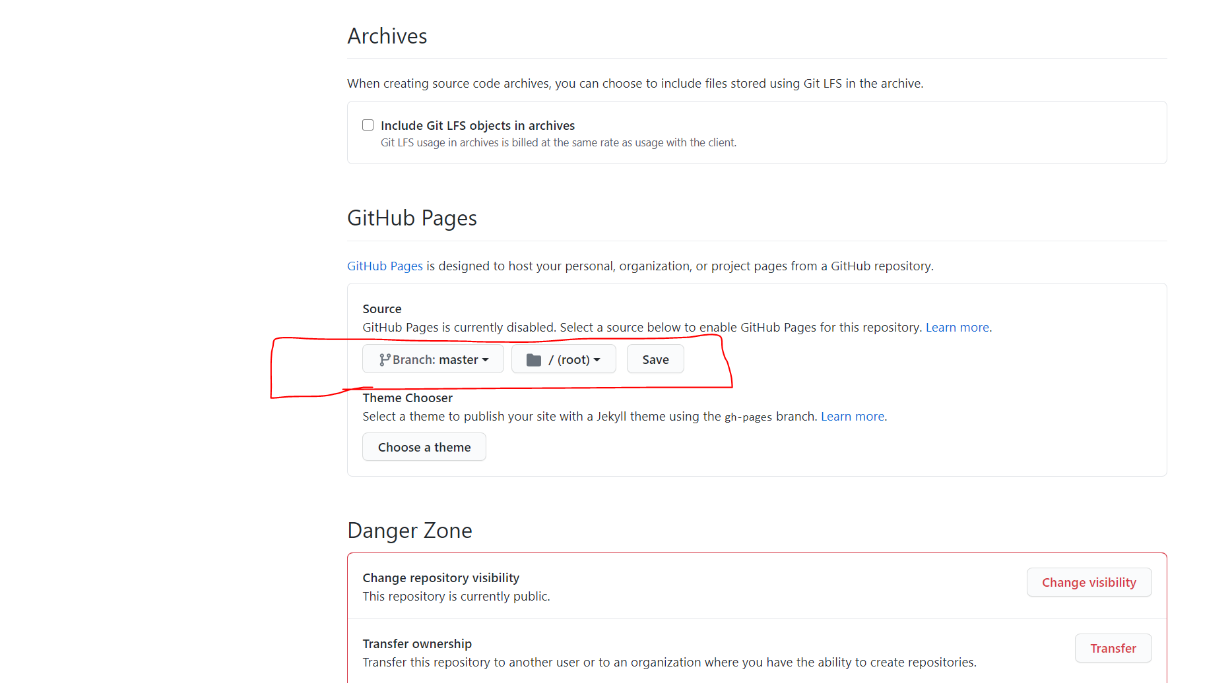Click Learn more link in Source section

point(957,327)
